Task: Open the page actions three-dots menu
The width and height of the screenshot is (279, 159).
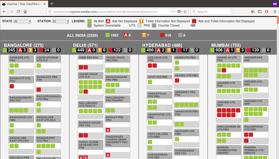Action: pos(173,11)
